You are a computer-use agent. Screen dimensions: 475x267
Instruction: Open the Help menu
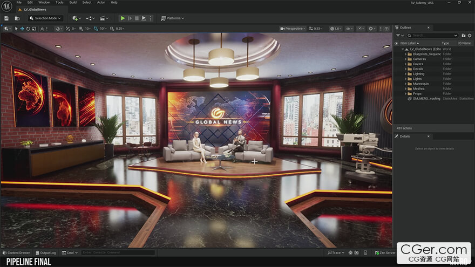coord(114,2)
